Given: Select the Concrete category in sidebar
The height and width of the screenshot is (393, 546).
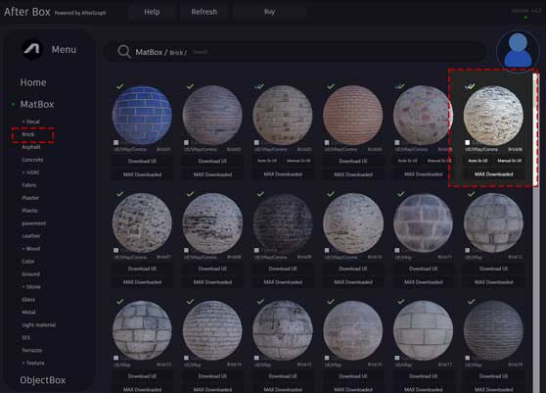Looking at the screenshot, I should [x=32, y=160].
